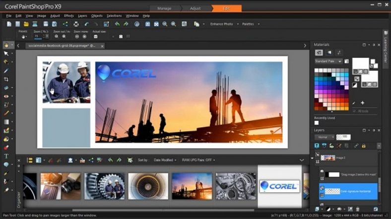
Task: Click the Print icon in toolbar
Action: click(76, 24)
